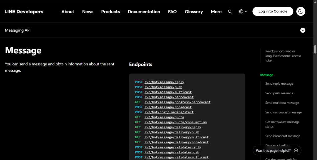Open the About menu
Image resolution: width=317 pixels, height=160 pixels.
pyautogui.click(x=68, y=12)
